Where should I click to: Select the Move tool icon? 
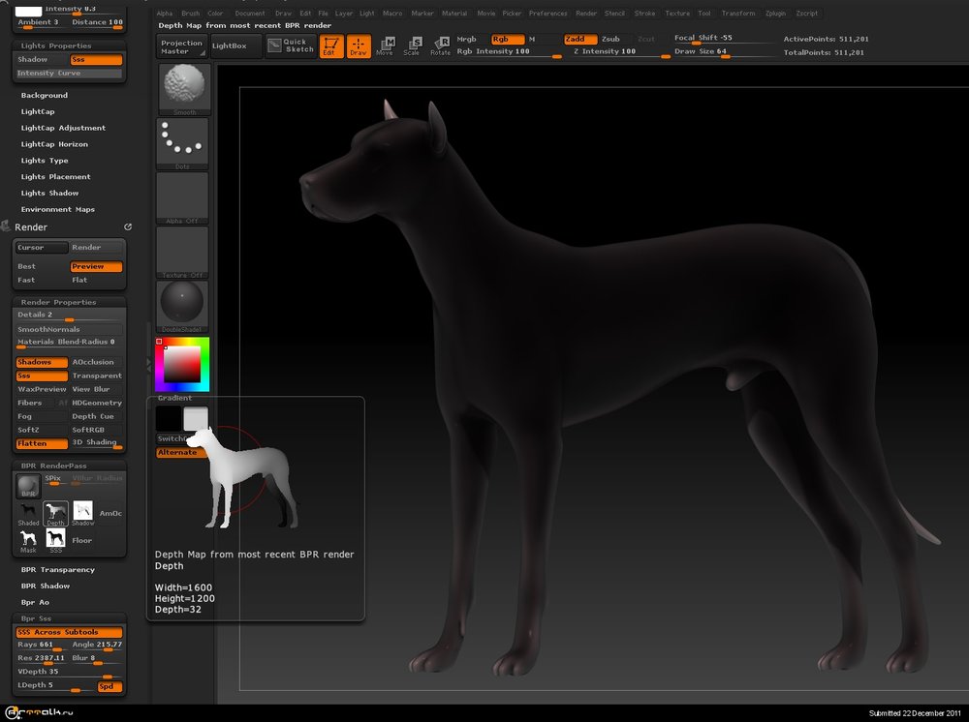[x=385, y=45]
